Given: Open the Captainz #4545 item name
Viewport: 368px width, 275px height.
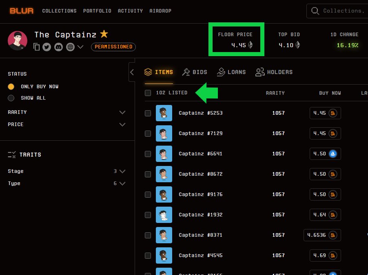Looking at the screenshot, I should coord(201,255).
